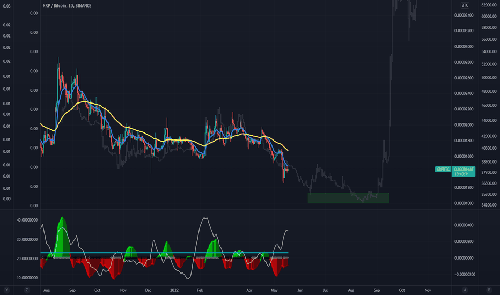Click 0.00002000 on the price scale
This screenshot has height=295, width=500.
464,124
